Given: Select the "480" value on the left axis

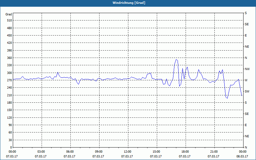Looking at the screenshot, I should [10, 28].
